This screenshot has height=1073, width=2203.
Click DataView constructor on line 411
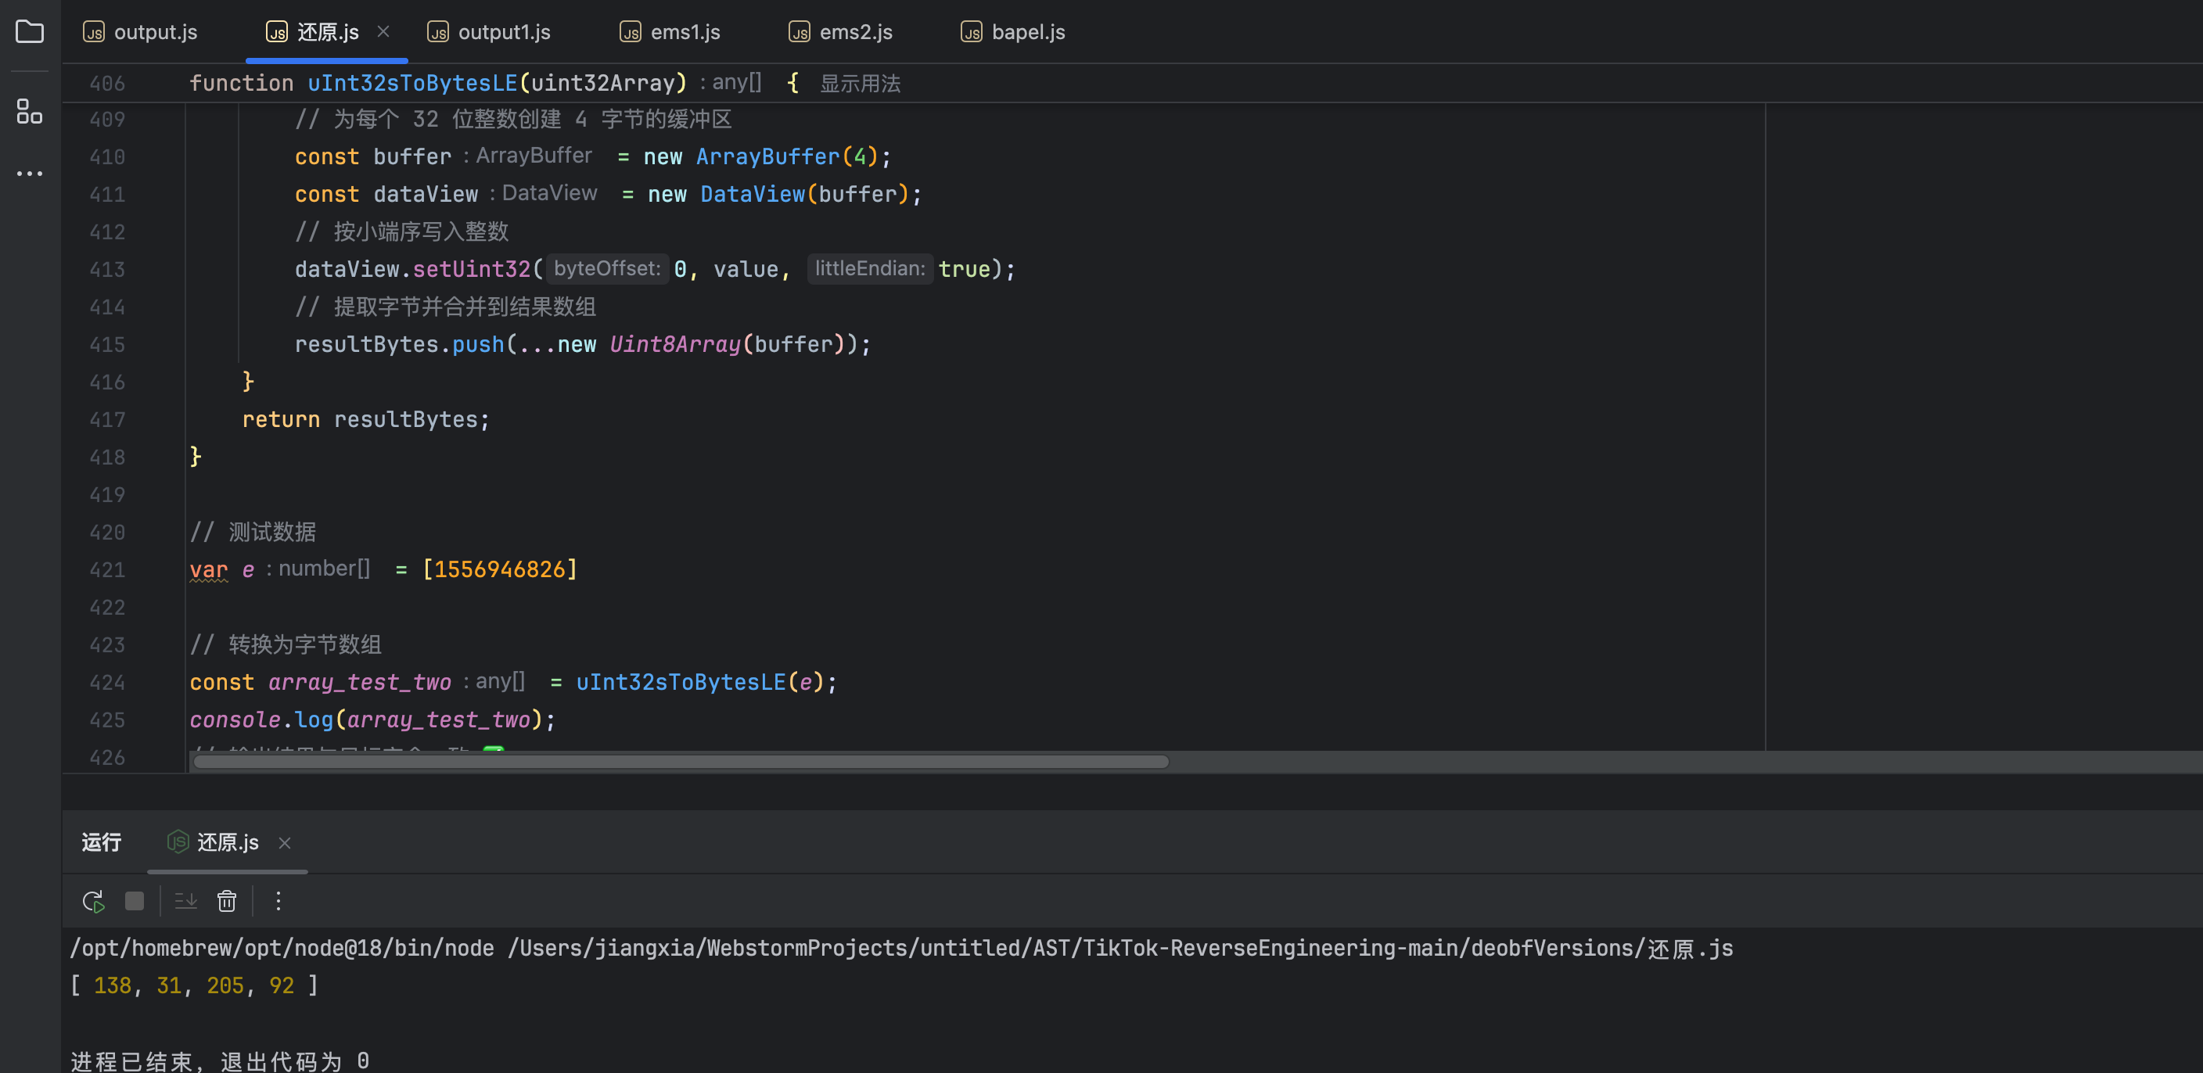click(753, 194)
